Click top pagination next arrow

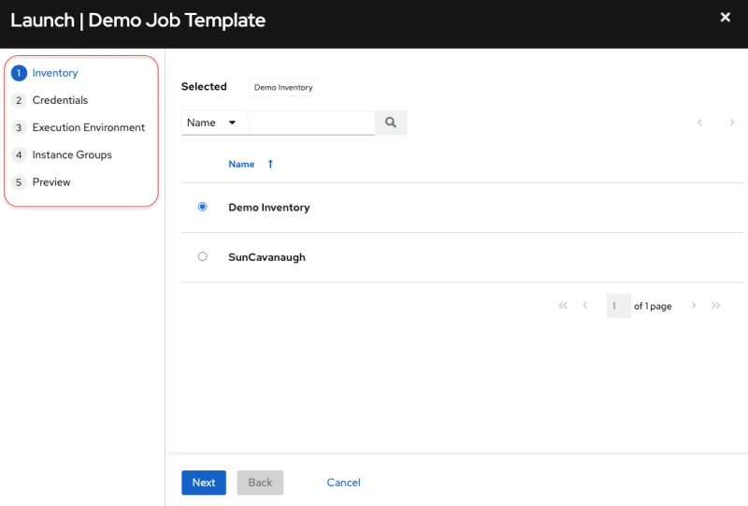tap(731, 123)
